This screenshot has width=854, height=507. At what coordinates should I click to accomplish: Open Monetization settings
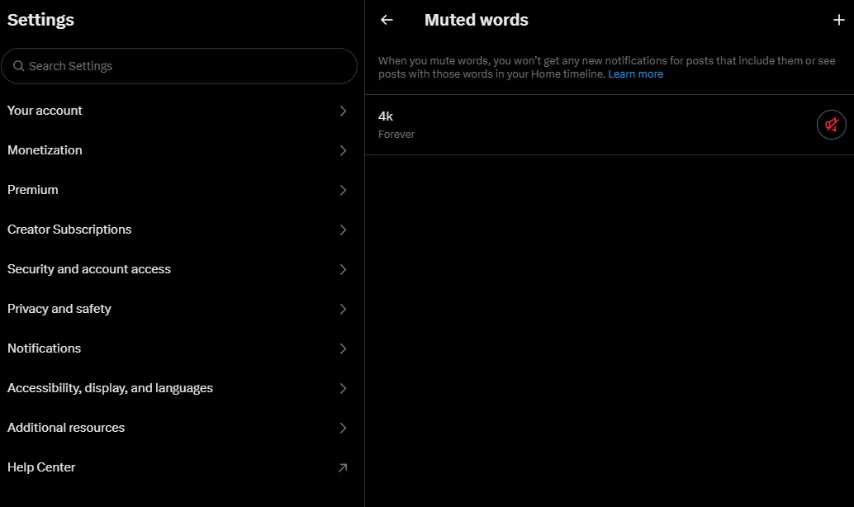pyautogui.click(x=178, y=150)
